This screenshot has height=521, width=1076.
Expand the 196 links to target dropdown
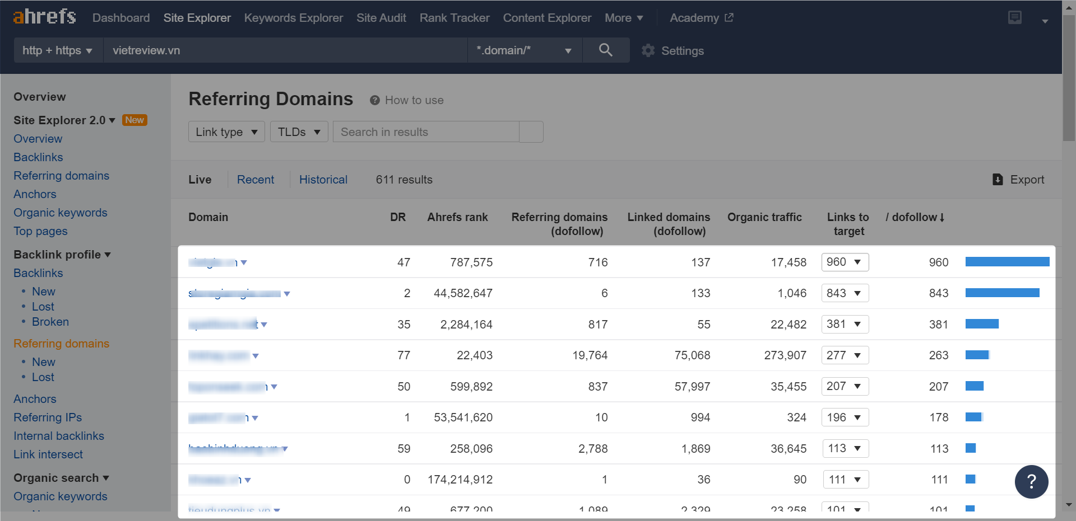click(x=845, y=417)
